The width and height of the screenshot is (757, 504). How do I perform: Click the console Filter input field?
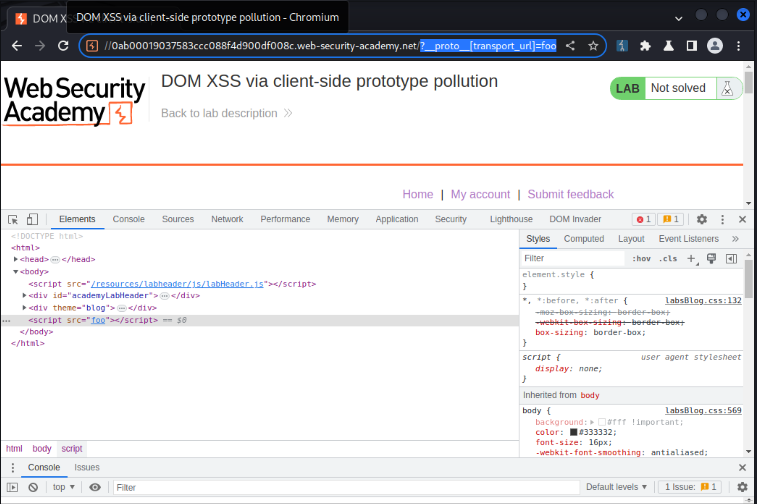click(346, 488)
